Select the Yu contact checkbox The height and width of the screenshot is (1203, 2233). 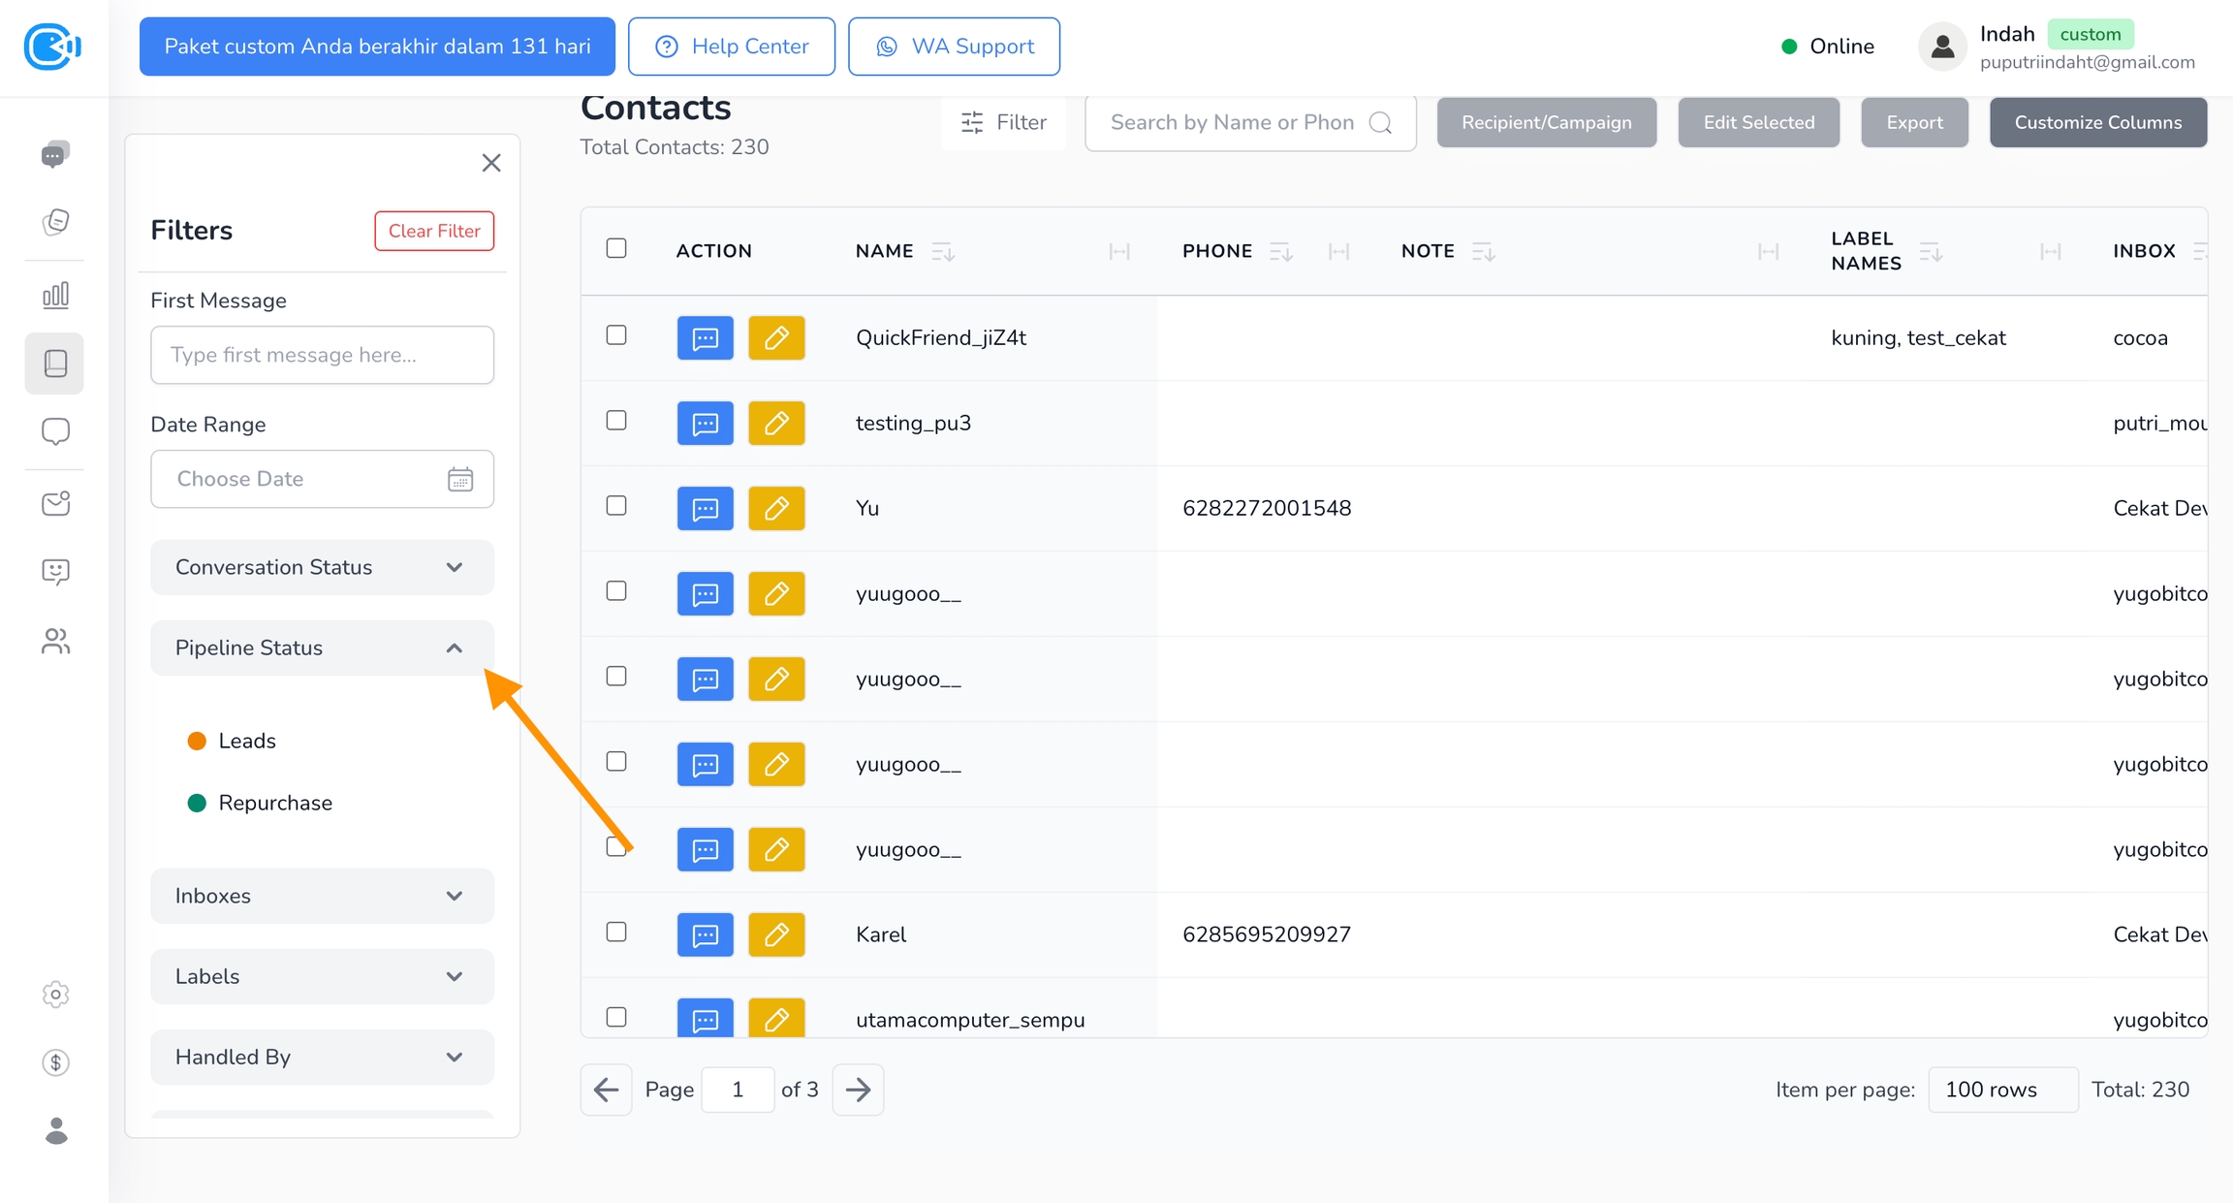tap(616, 506)
